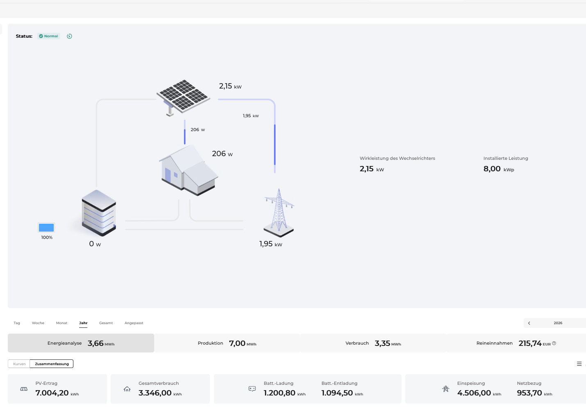The image size is (586, 409).
Task: Open the 2026 year picker field
Action: tap(558, 323)
